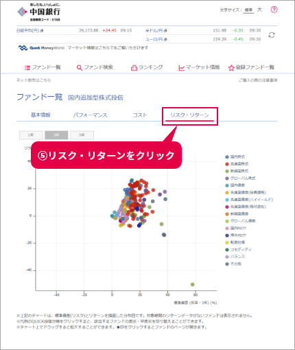Open the ネット販売はこちら link
Screen dimensions: 295x350
pyautogui.click(x=34, y=80)
